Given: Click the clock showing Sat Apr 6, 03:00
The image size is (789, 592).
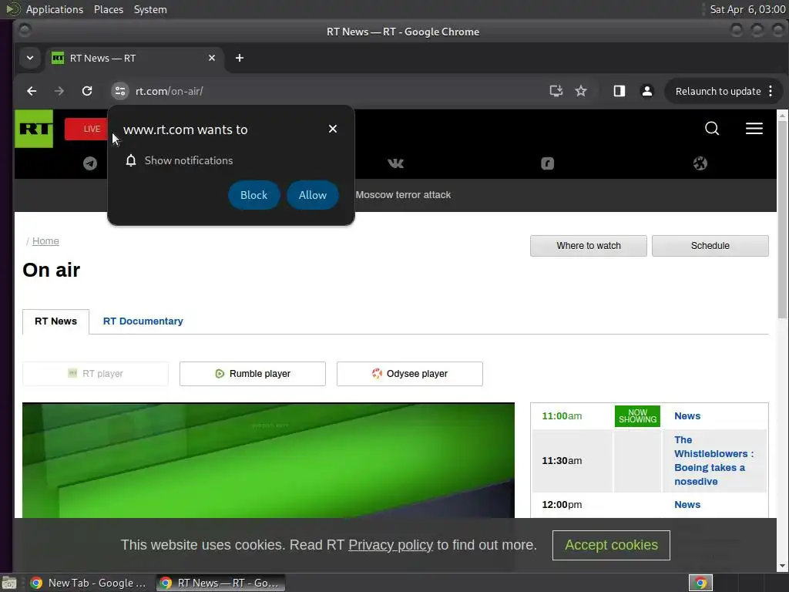Looking at the screenshot, I should tap(747, 9).
